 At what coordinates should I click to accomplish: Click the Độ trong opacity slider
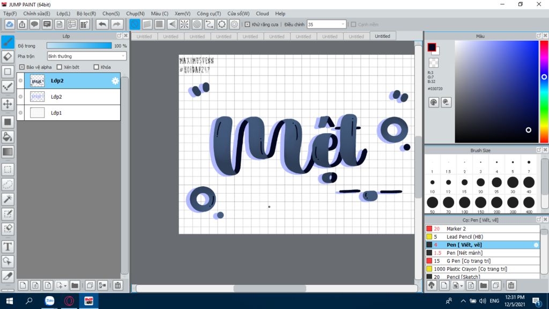pos(79,46)
